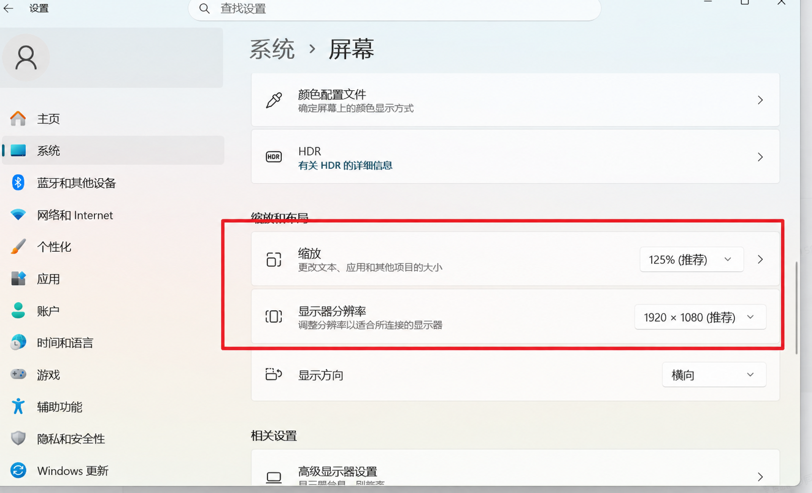Click the display orientation icon

274,374
